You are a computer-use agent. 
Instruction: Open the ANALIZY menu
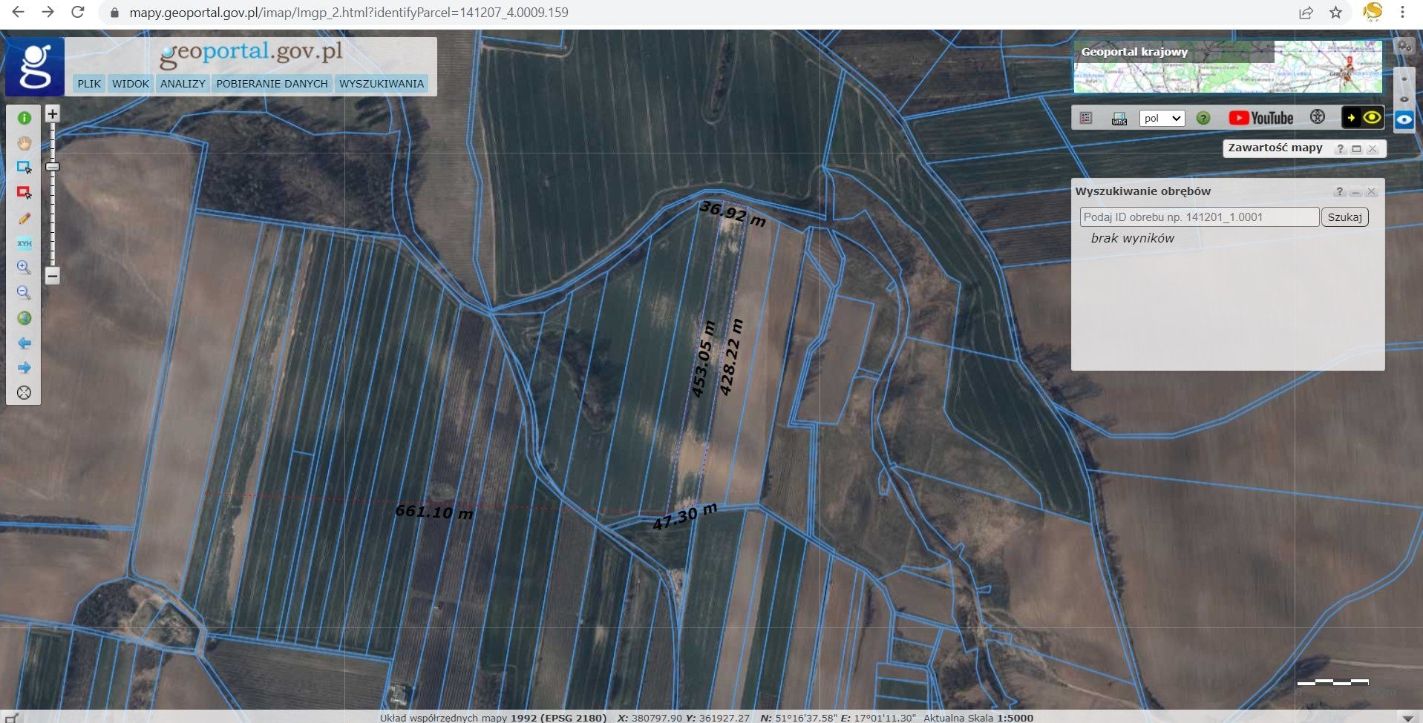tap(183, 84)
